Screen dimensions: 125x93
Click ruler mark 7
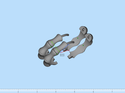112,92
